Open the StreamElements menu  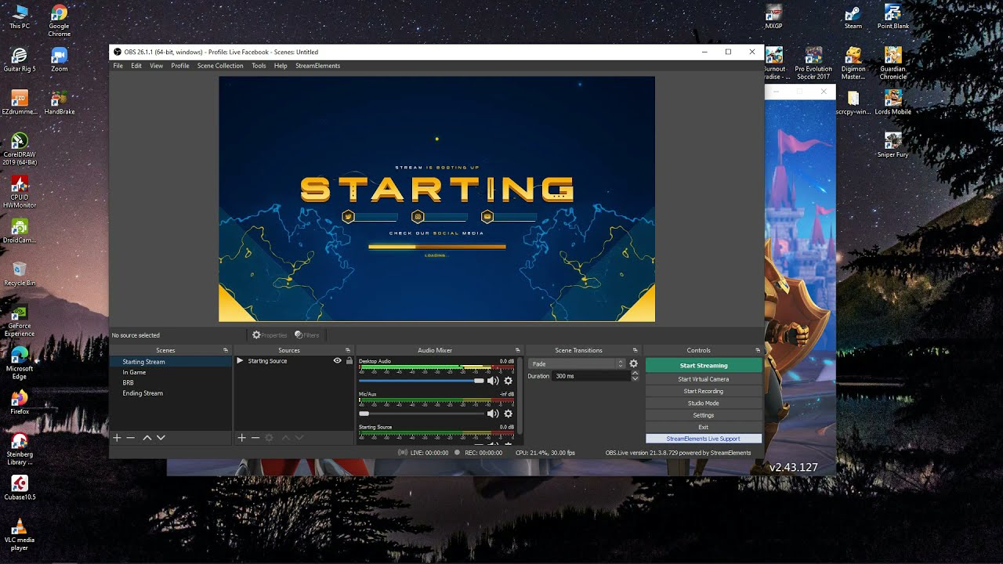(x=317, y=66)
